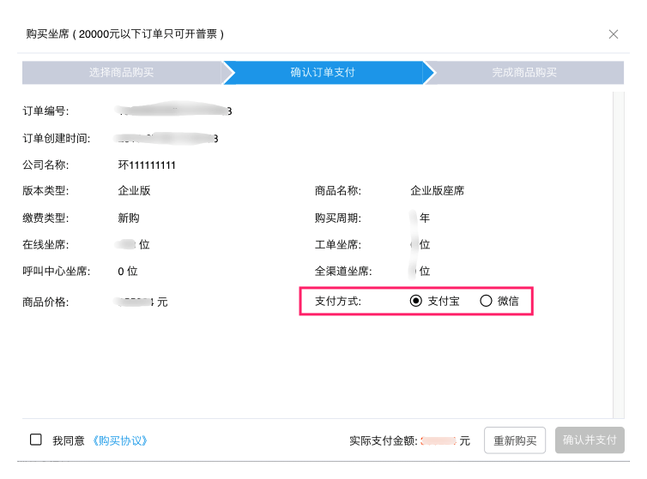Go back to 选择商品购买 step
This screenshot has width=647, height=479.
tap(121, 73)
